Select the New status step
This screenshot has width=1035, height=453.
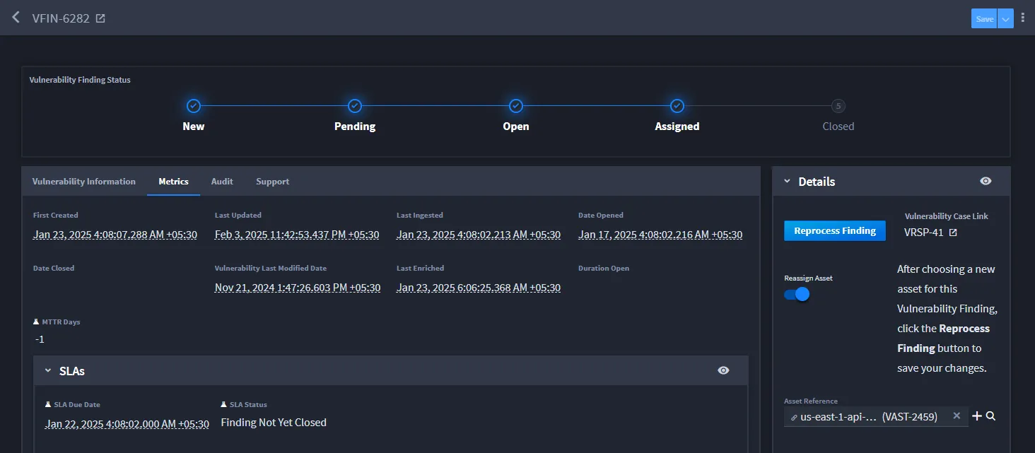194,106
